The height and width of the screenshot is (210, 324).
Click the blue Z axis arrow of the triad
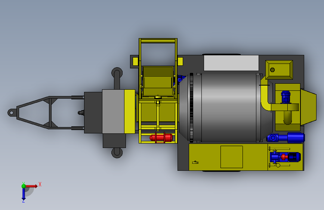(x=24, y=194)
